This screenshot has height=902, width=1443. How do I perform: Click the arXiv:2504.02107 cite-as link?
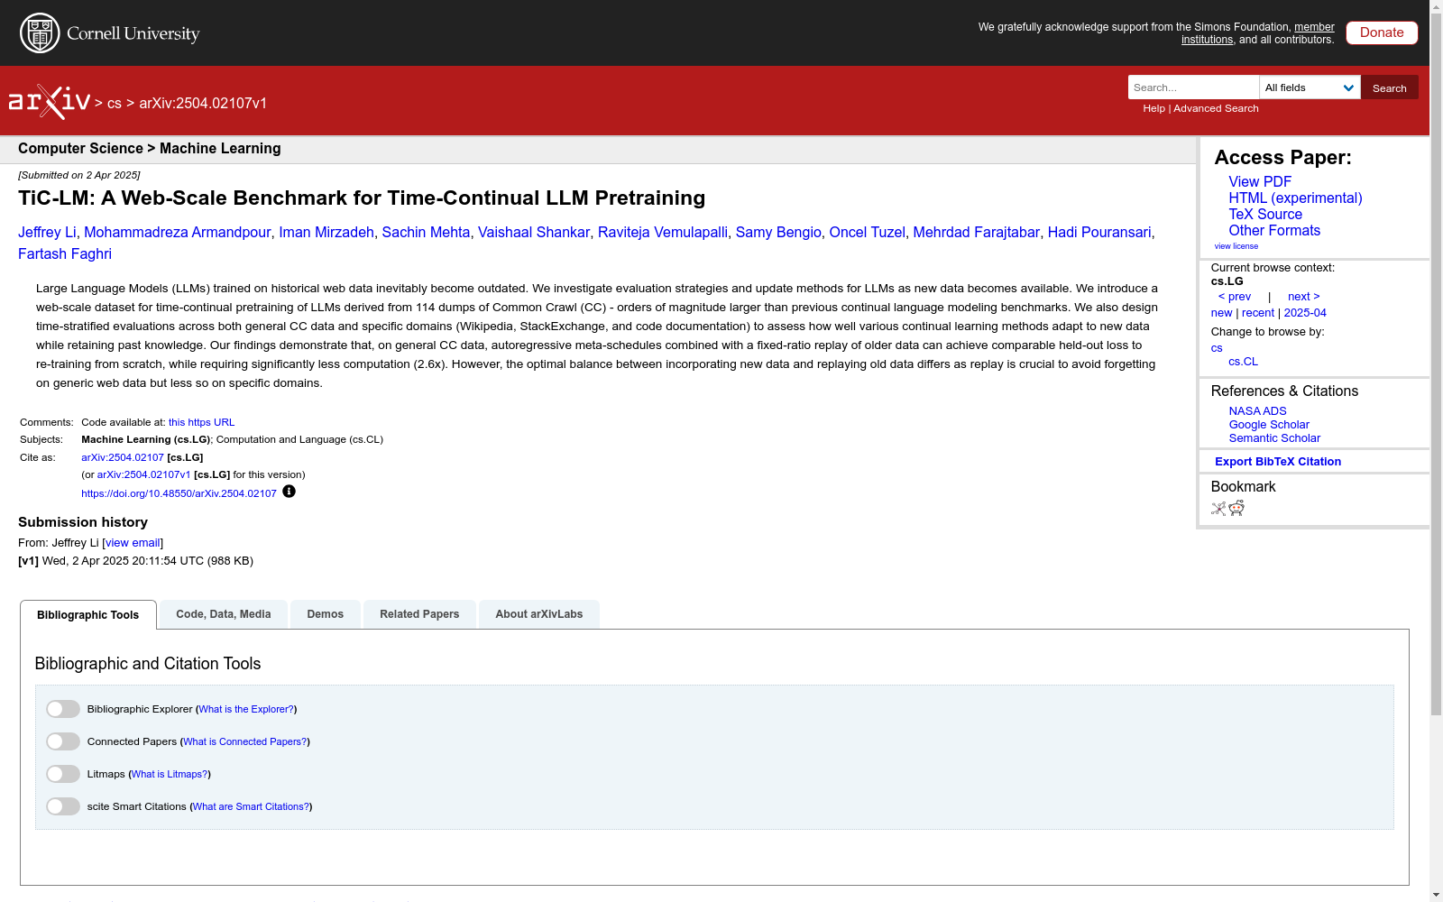click(x=123, y=457)
